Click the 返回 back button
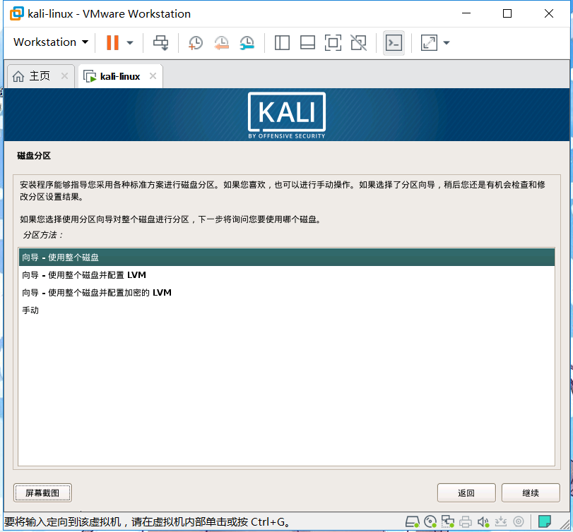This screenshot has width=573, height=532. [466, 493]
